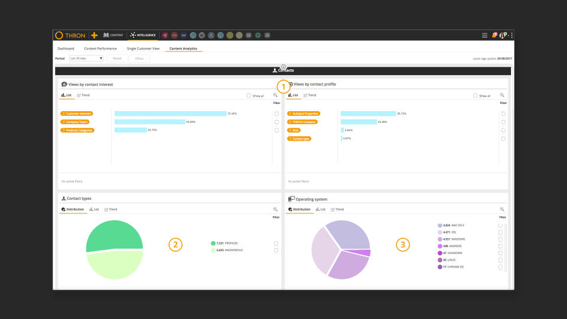The height and width of the screenshot is (319, 567).
Task: Enable Show all in contact interest panel
Action: (x=249, y=96)
